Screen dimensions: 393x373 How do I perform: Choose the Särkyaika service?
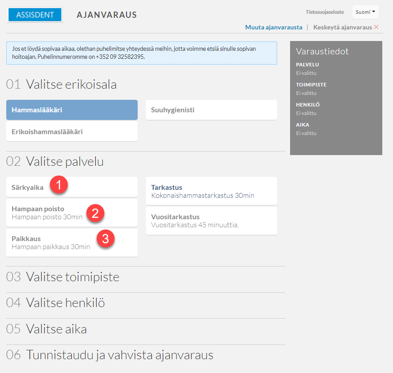(72, 187)
